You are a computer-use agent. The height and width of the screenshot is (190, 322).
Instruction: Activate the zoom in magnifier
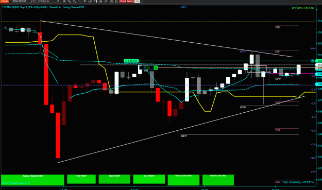74,1
